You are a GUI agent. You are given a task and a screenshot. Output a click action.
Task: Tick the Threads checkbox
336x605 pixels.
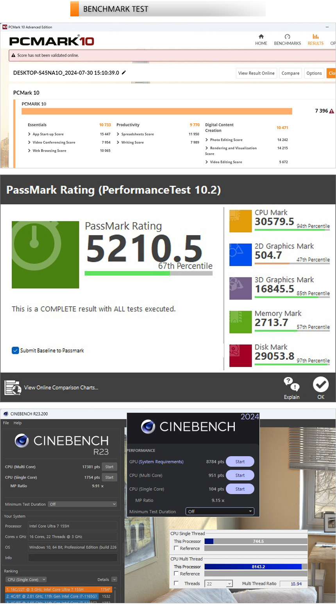pos(176,583)
